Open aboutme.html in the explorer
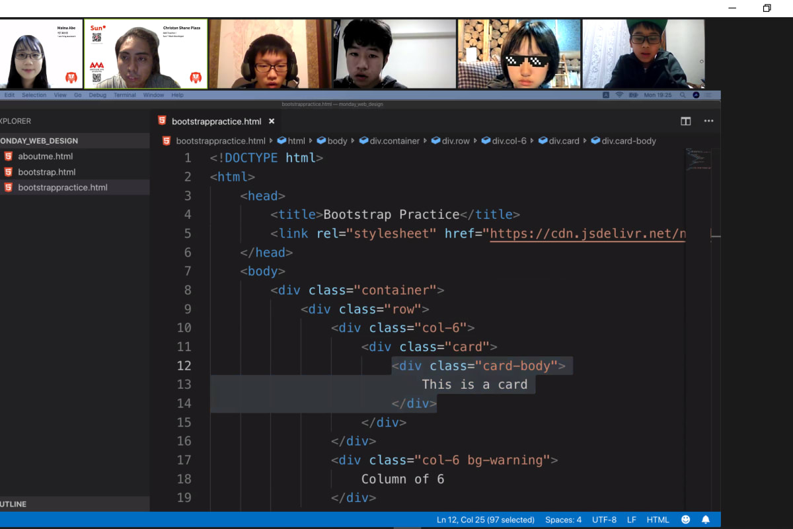The image size is (793, 529). 45,157
